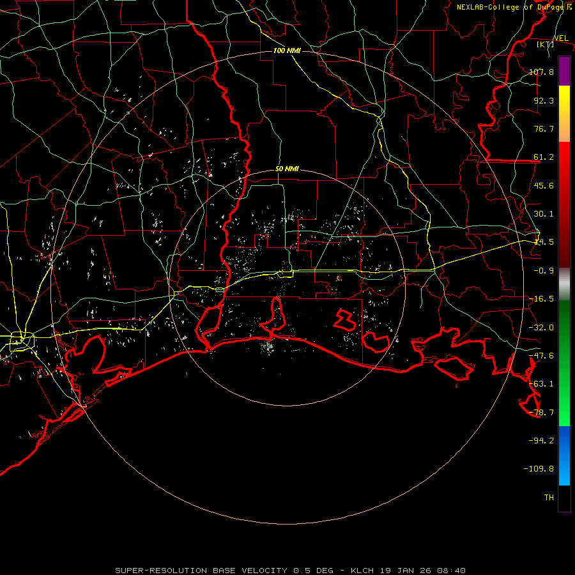This screenshot has width=575, height=575.
Task: Select the yellow-orange segment of the color bar
Action: (564, 114)
